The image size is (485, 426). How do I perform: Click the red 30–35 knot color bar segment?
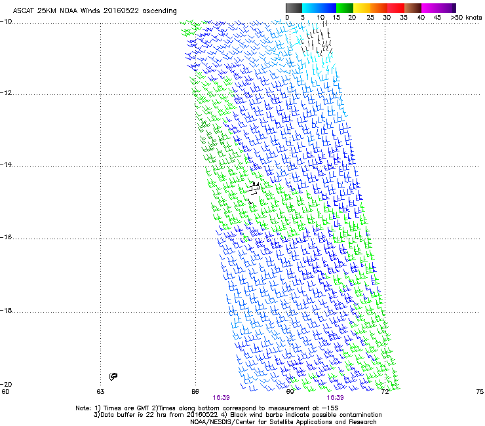coord(396,8)
